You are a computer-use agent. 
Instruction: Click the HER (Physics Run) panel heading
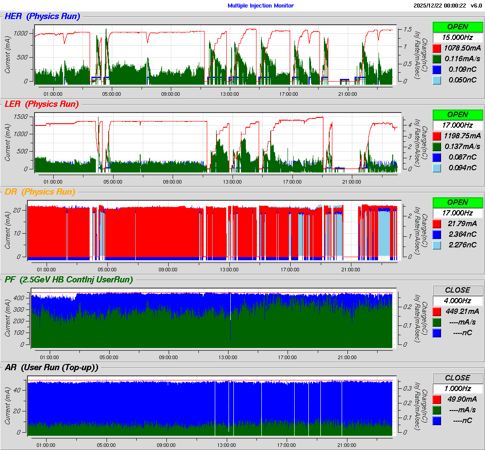(x=42, y=16)
